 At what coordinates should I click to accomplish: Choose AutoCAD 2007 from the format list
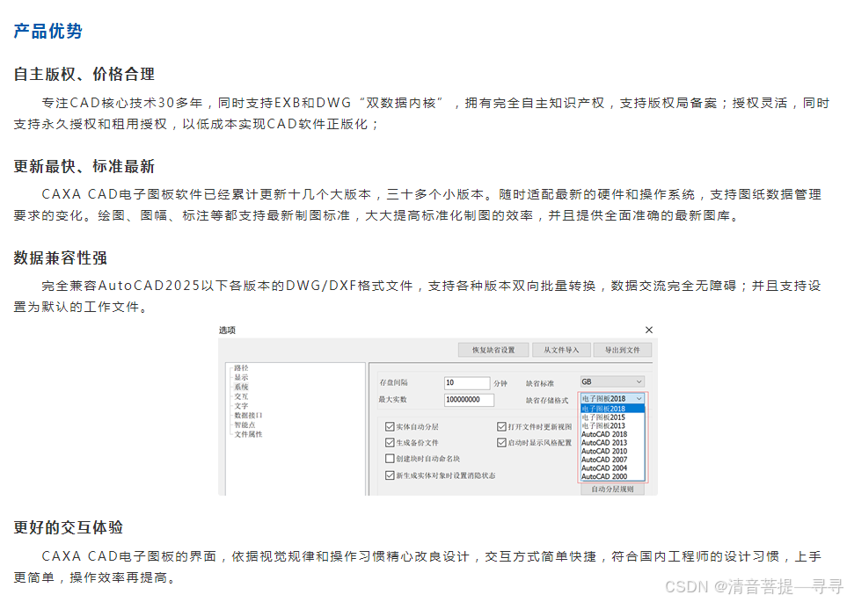(612, 460)
